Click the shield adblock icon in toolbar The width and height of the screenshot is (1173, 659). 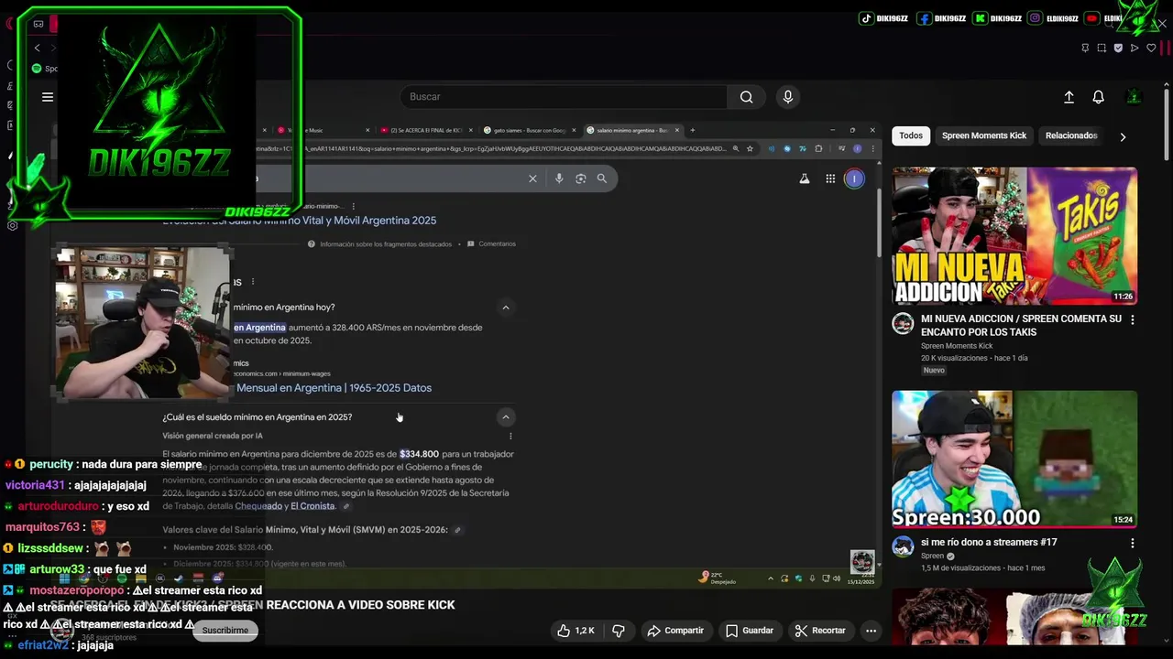point(1118,48)
